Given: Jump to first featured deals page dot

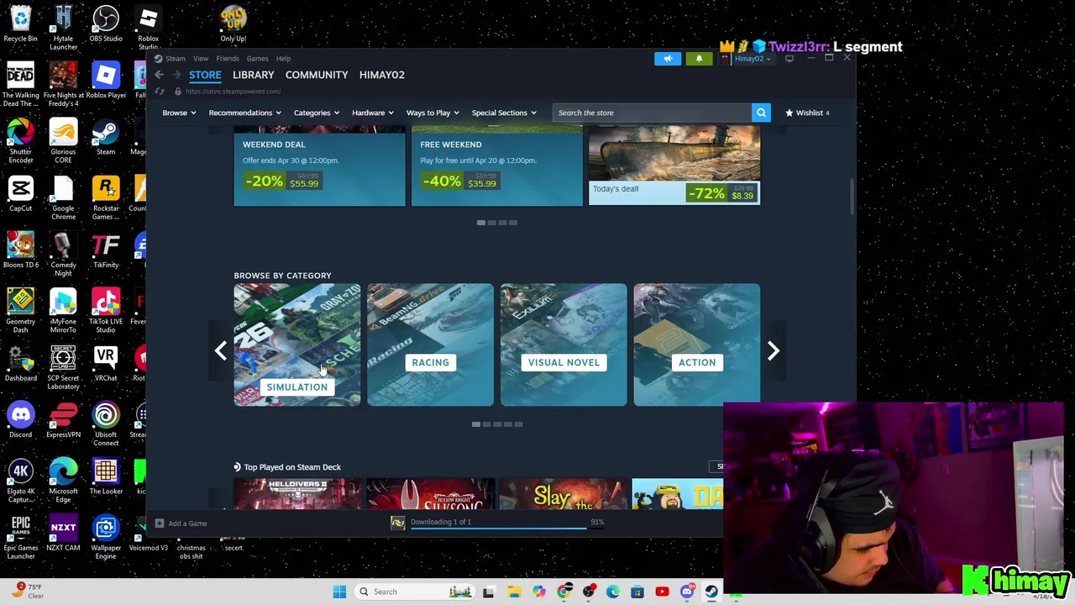Looking at the screenshot, I should coord(480,223).
